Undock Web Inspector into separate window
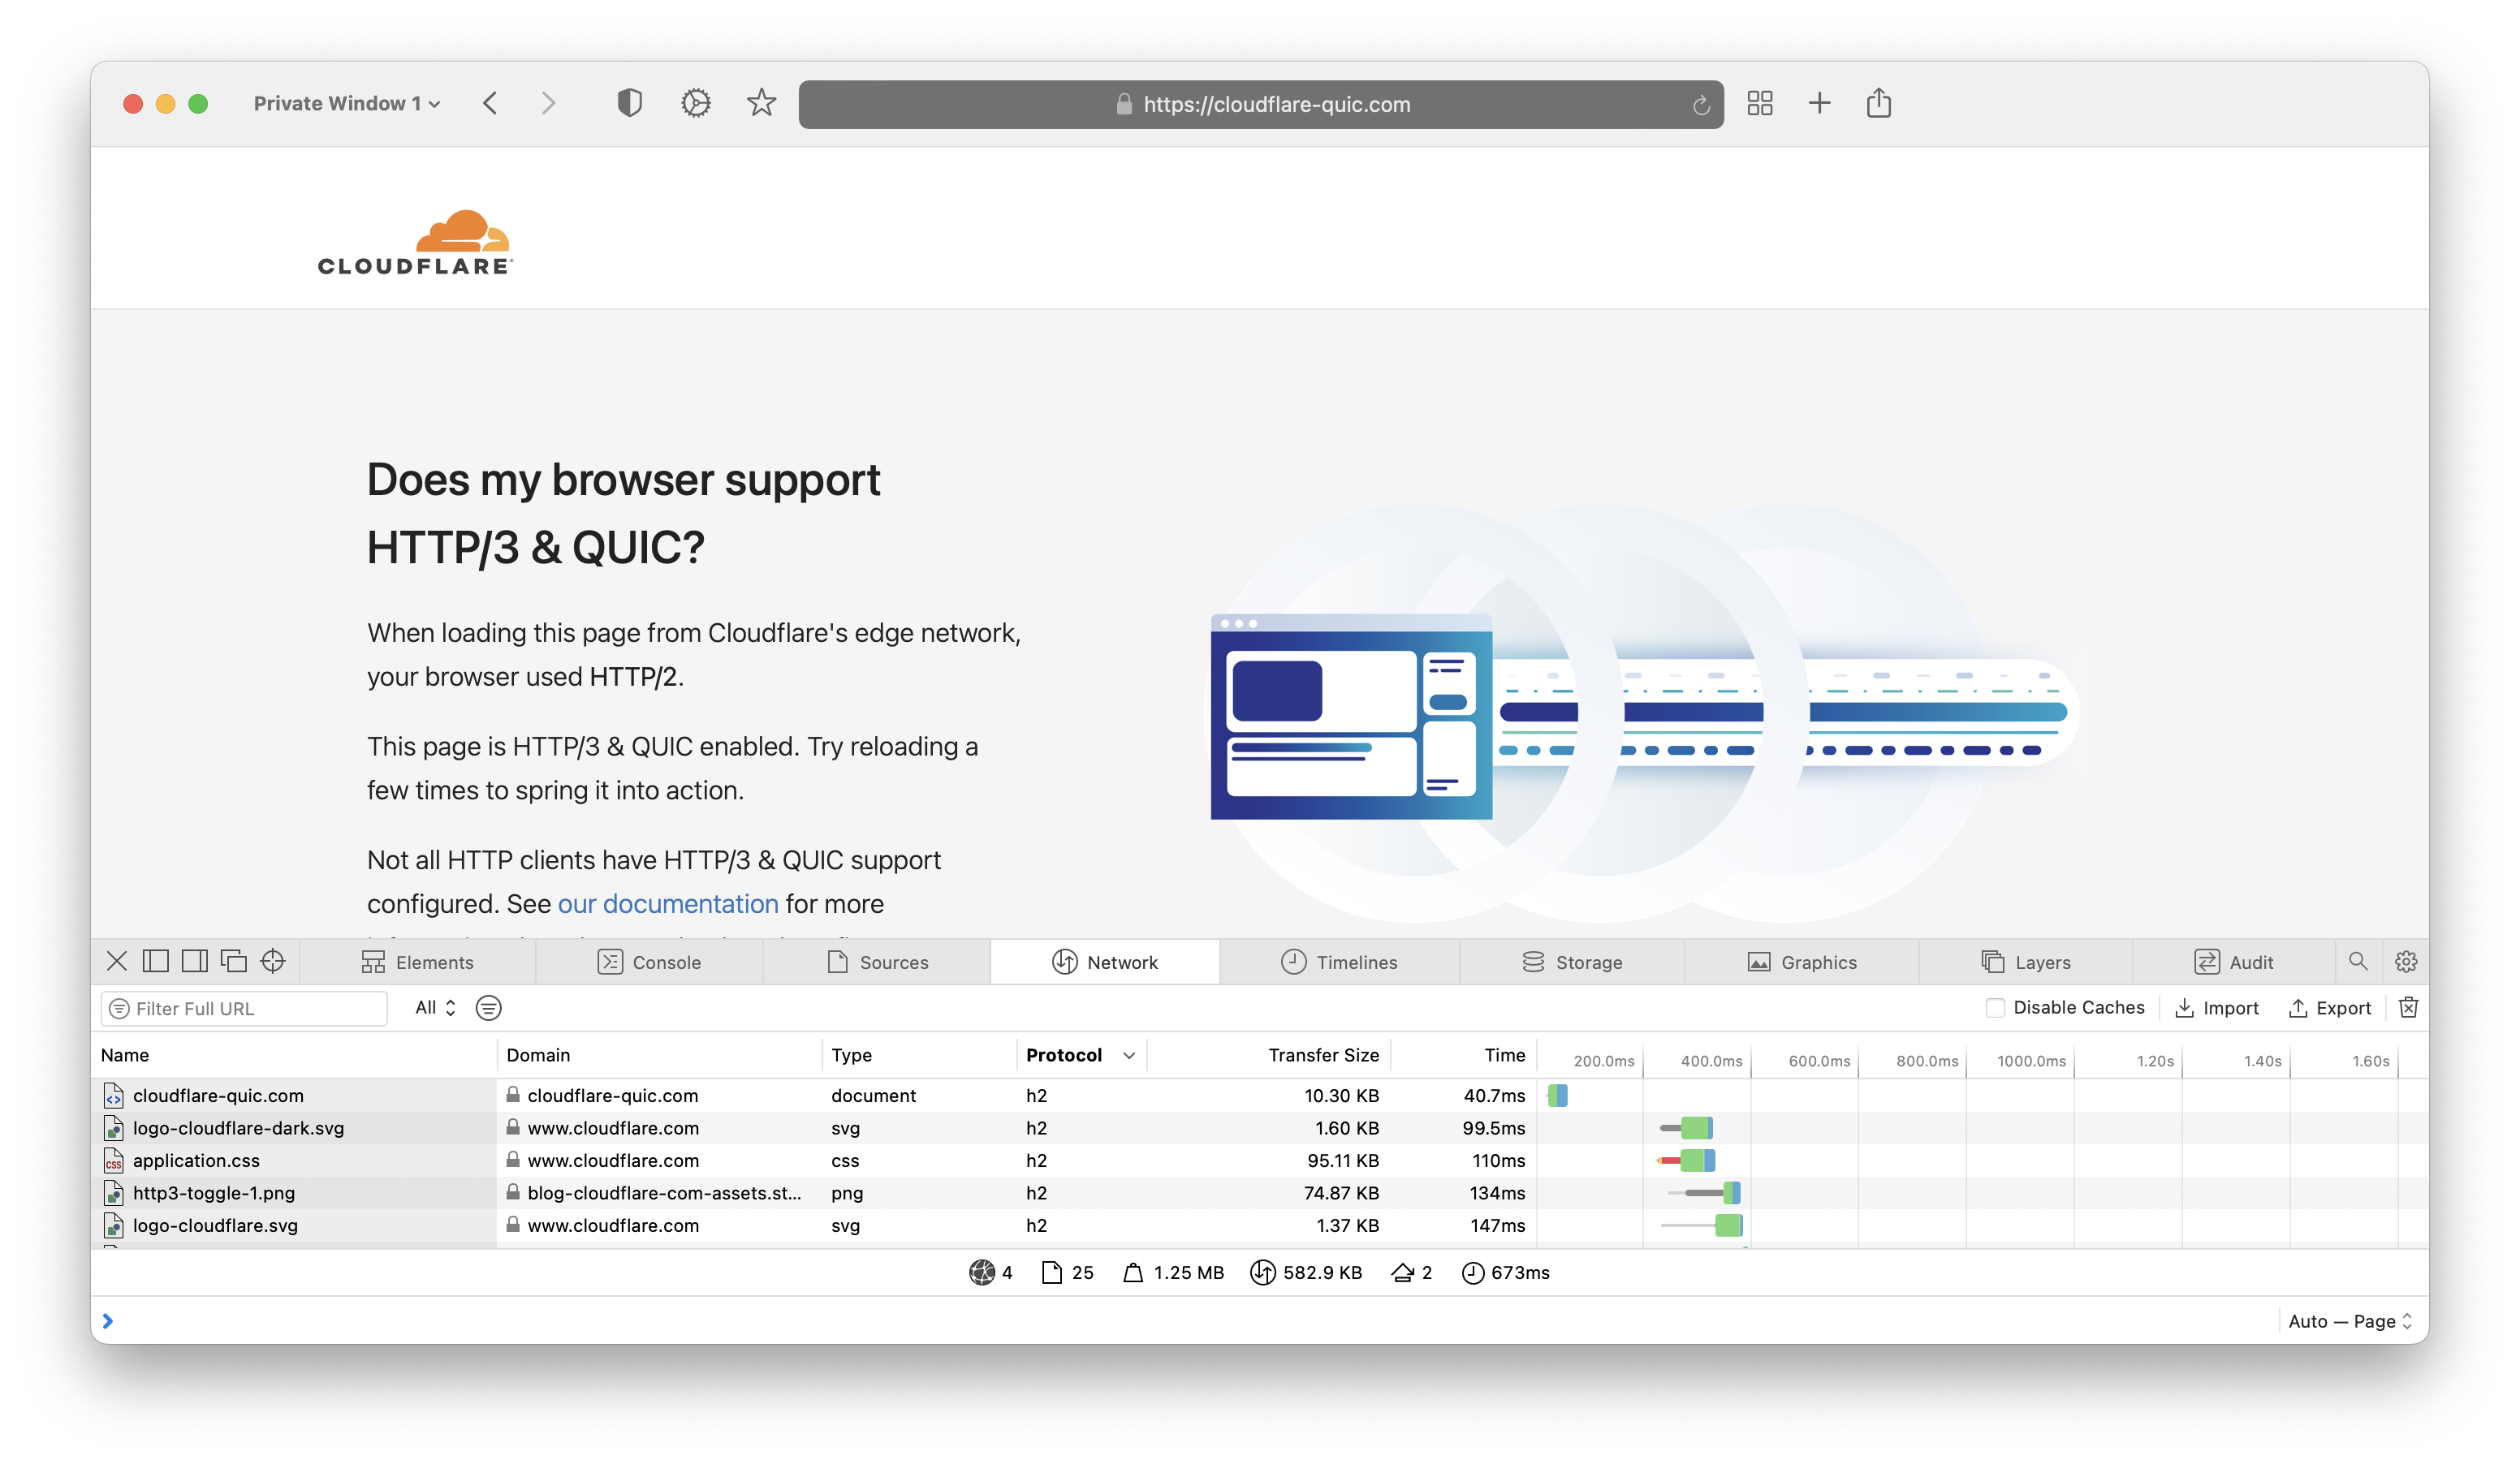The width and height of the screenshot is (2520, 1464). 233,962
